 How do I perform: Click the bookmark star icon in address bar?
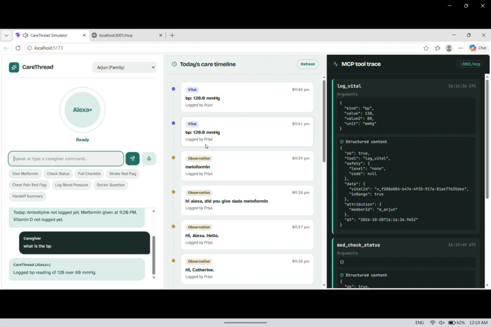pyautogui.click(x=426, y=48)
